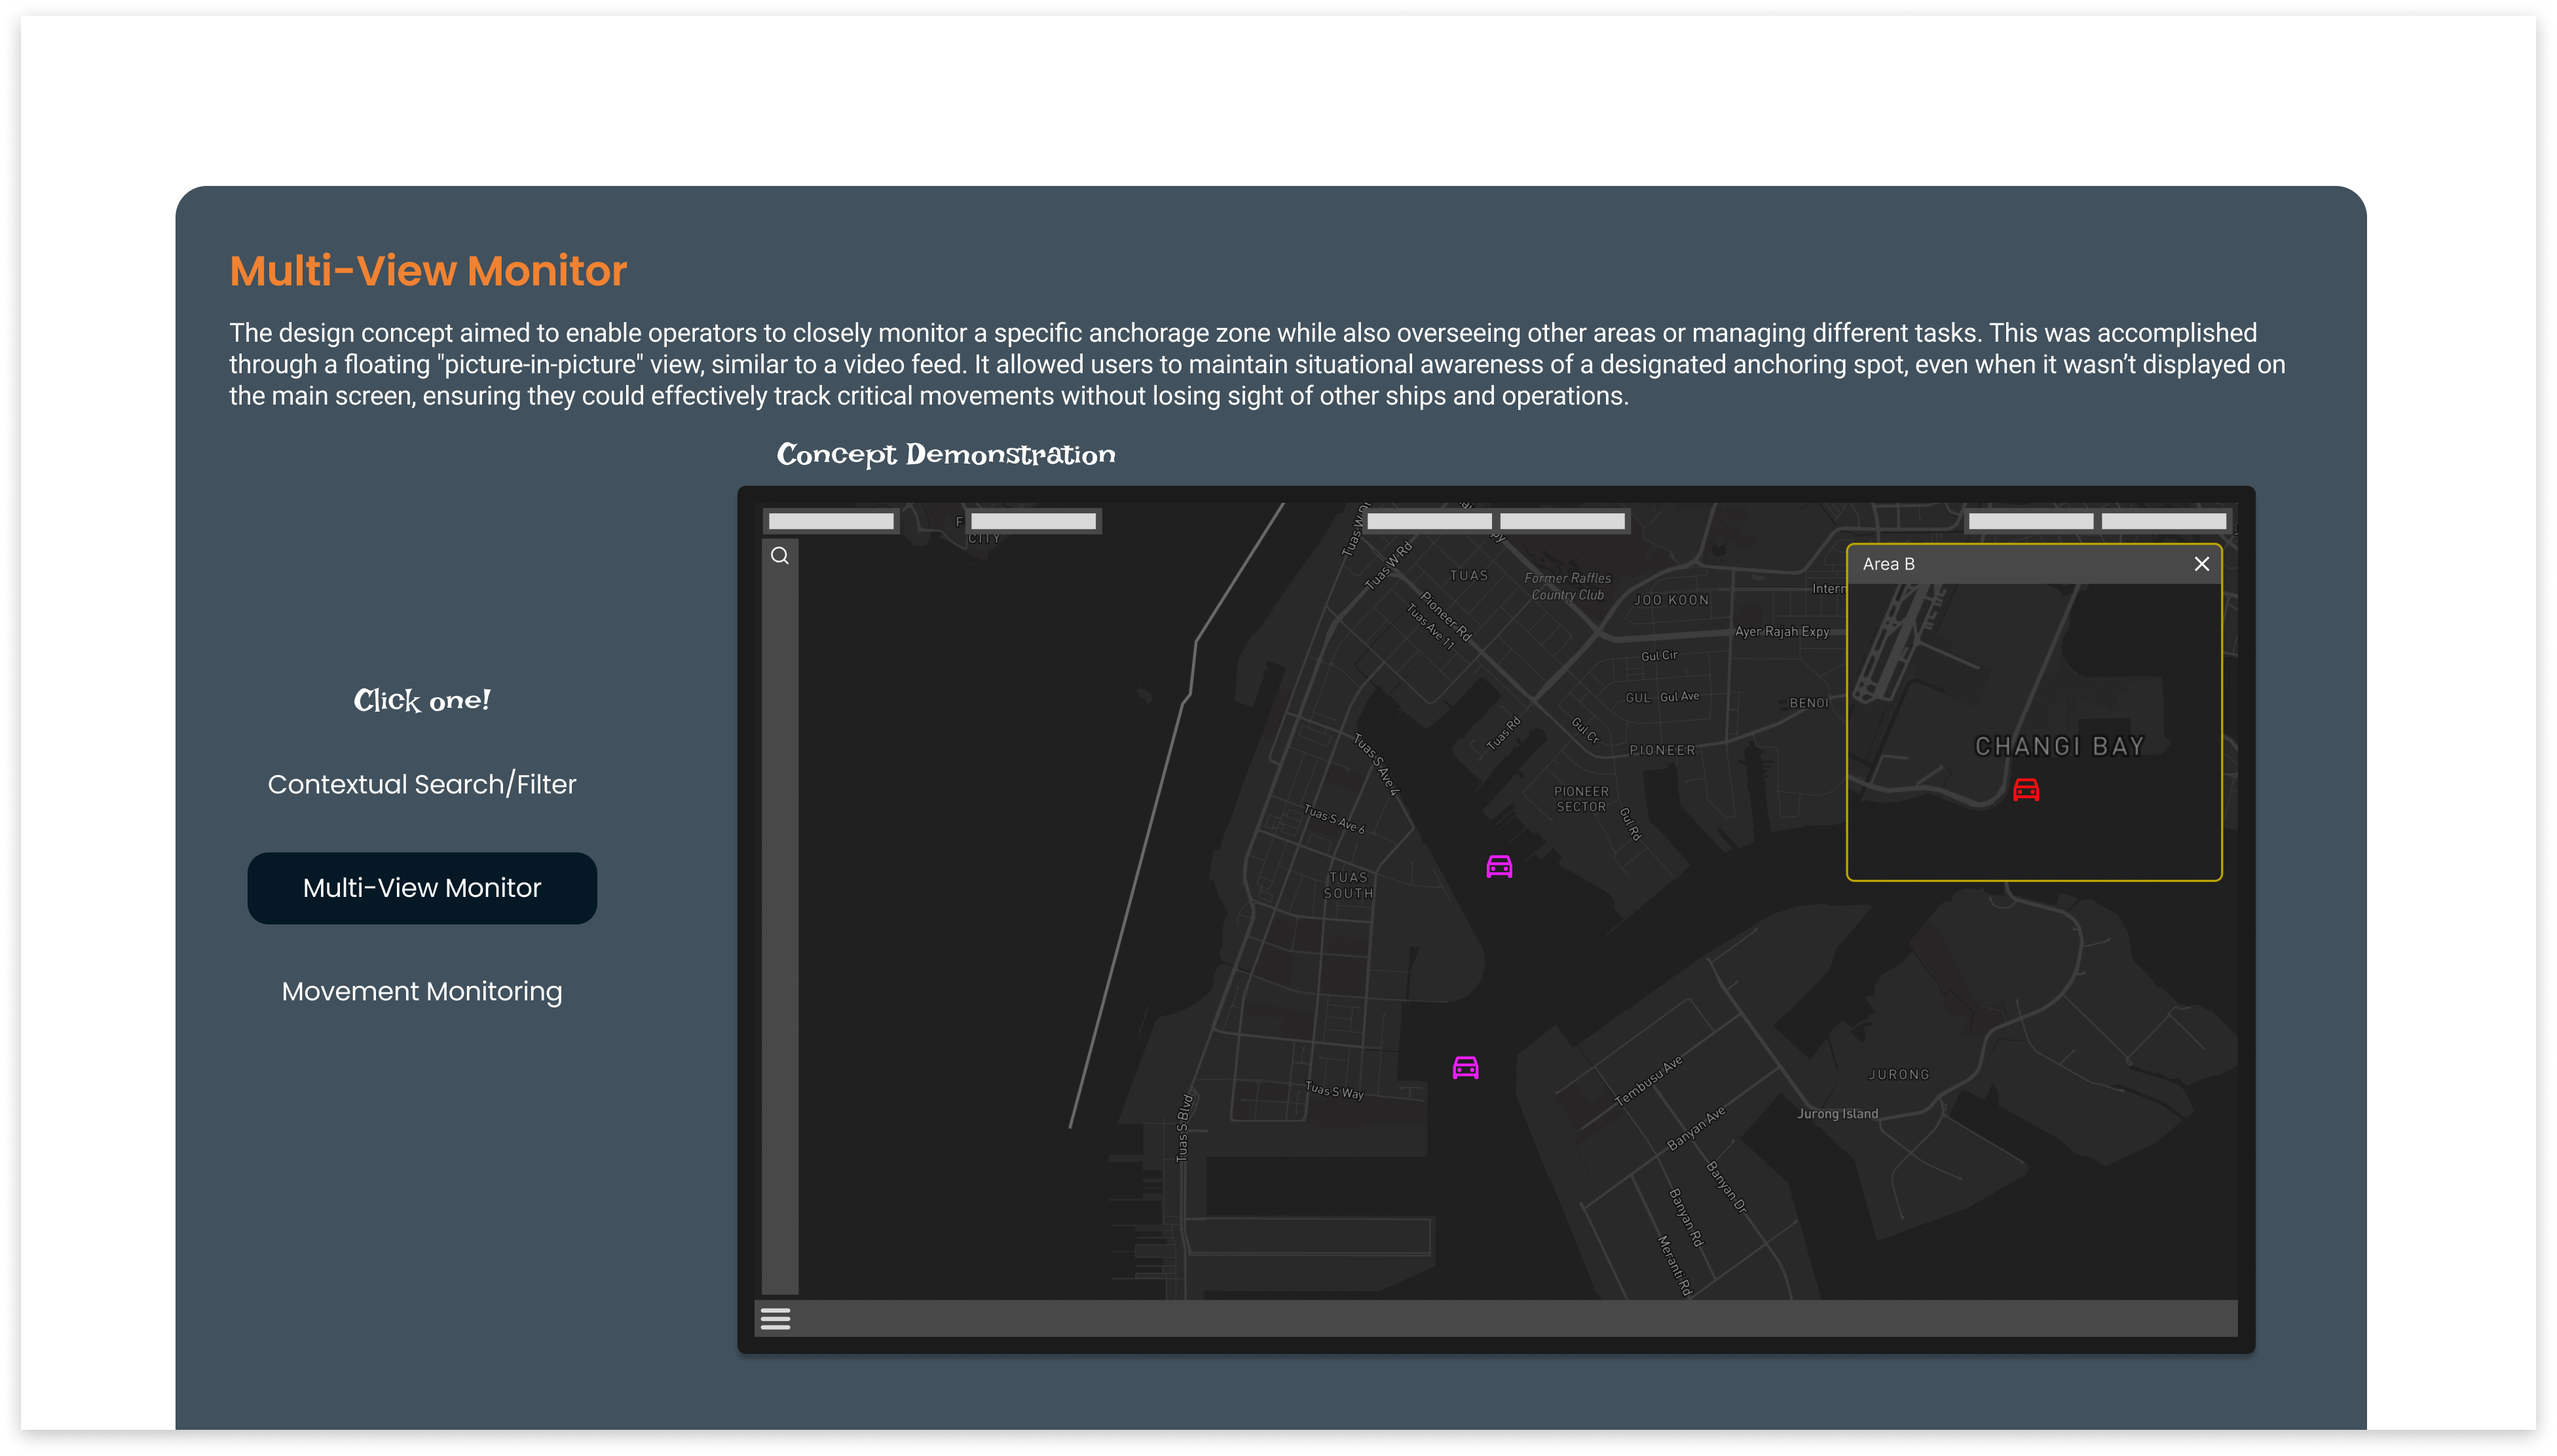2557x1456 pixels.
Task: Open the hamburger menu in bottom bar
Action: tap(775, 1318)
